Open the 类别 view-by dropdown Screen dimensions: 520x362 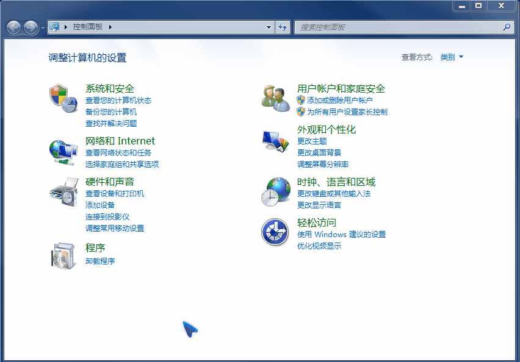[x=452, y=57]
